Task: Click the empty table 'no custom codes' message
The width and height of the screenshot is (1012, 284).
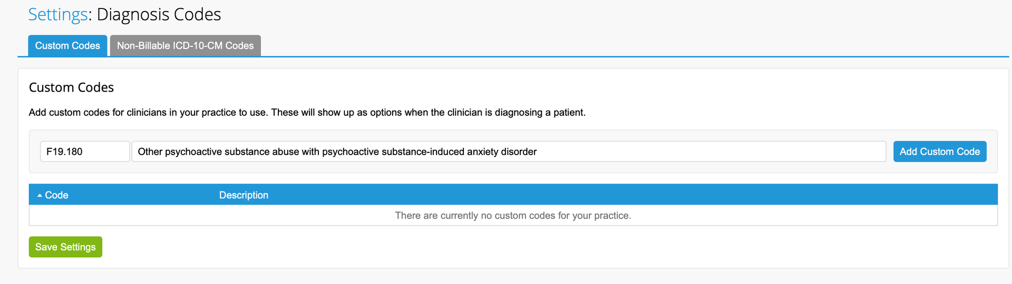Action: pos(513,216)
